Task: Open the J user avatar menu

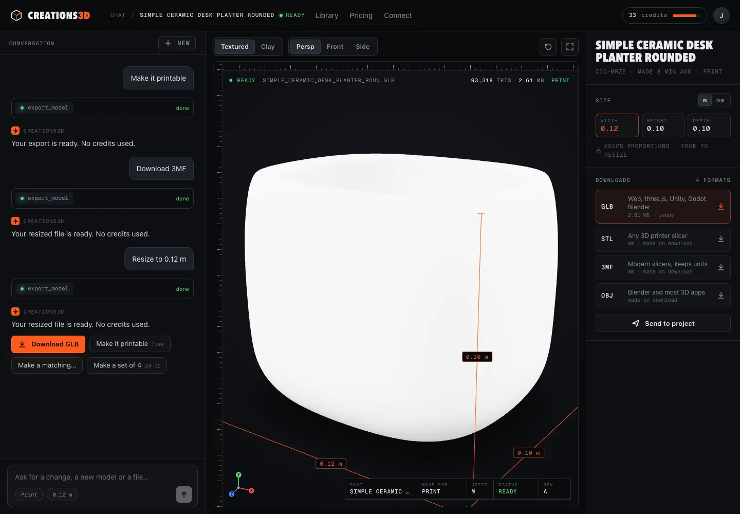Action: (x=721, y=15)
